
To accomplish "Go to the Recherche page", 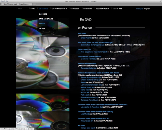I will coord(88,9).
